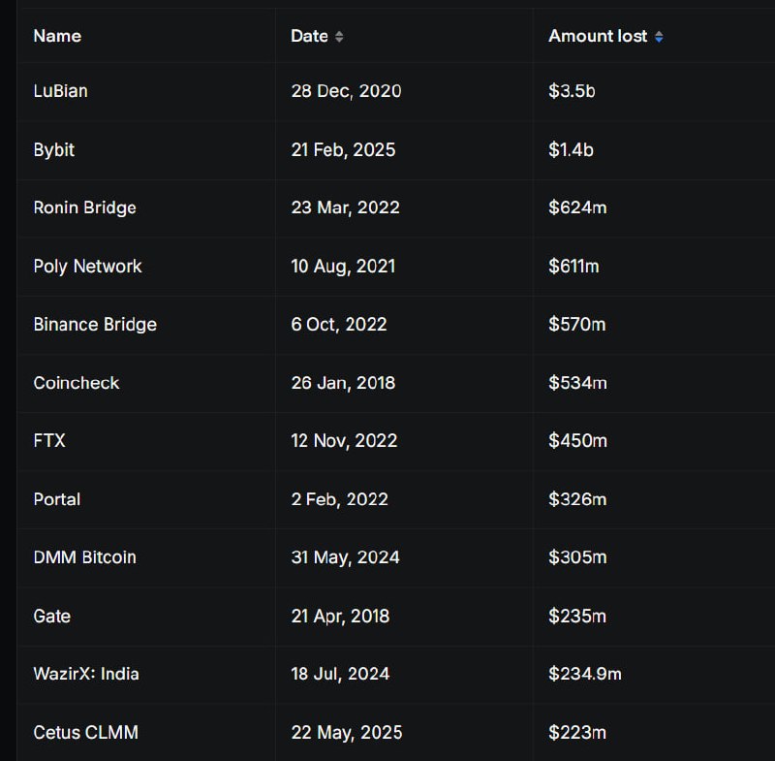Viewport: 775px width, 761px height.
Task: Click the Amount lost header text
Action: pyautogui.click(x=598, y=36)
